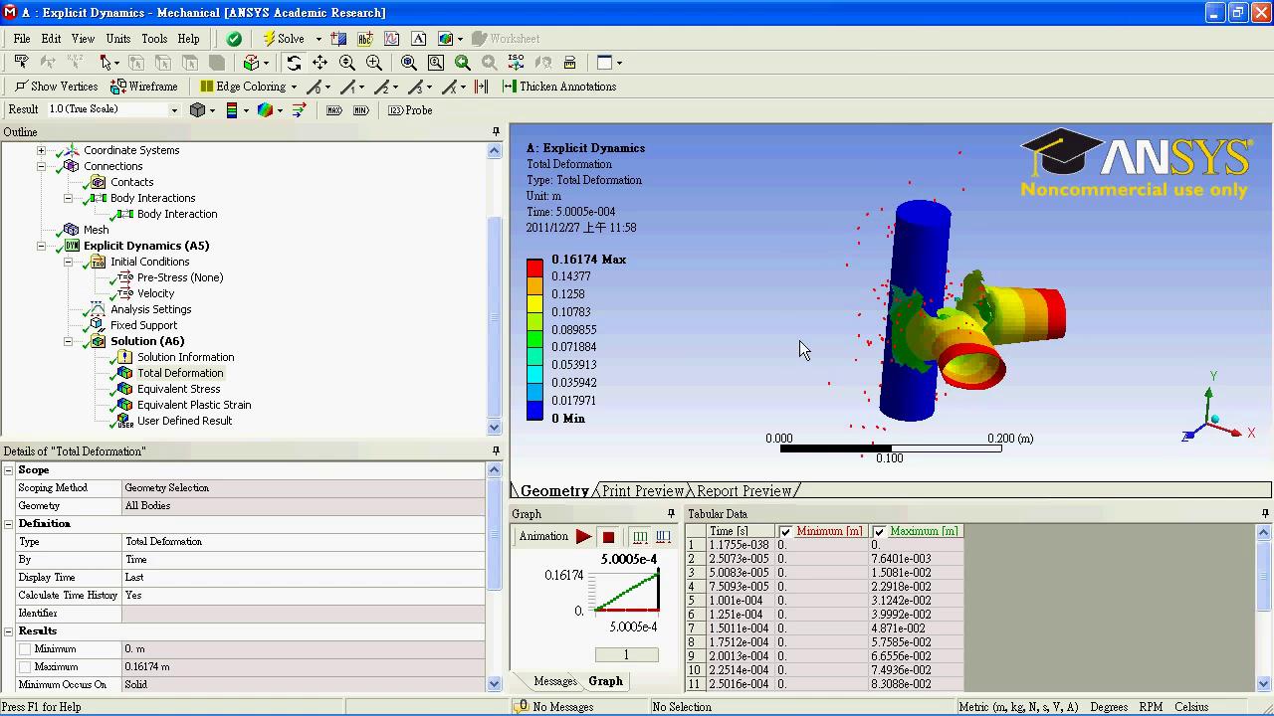1274x716 pixels.
Task: Expand the Coordinate Systems tree node
Action: 41,150
